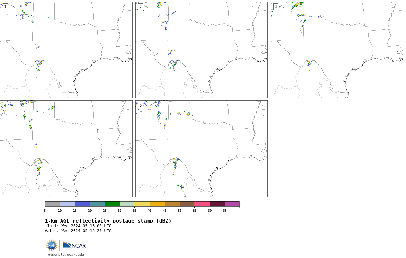Click the panel number label 1

5,7
